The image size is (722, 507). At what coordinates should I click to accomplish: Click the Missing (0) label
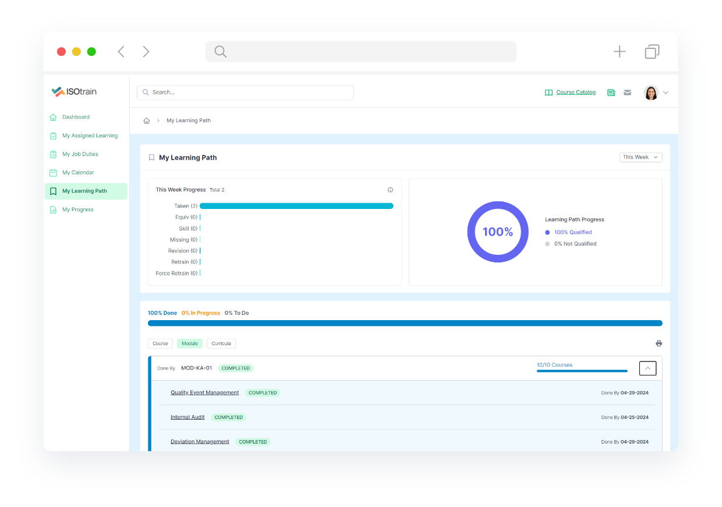point(184,240)
